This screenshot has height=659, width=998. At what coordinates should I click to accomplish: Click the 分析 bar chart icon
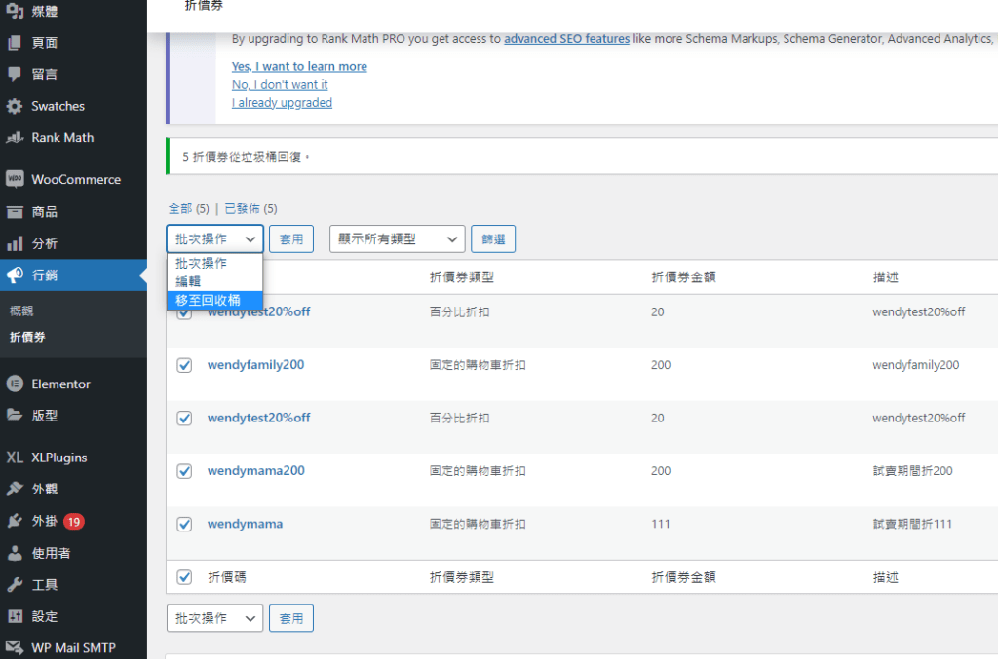tap(15, 243)
